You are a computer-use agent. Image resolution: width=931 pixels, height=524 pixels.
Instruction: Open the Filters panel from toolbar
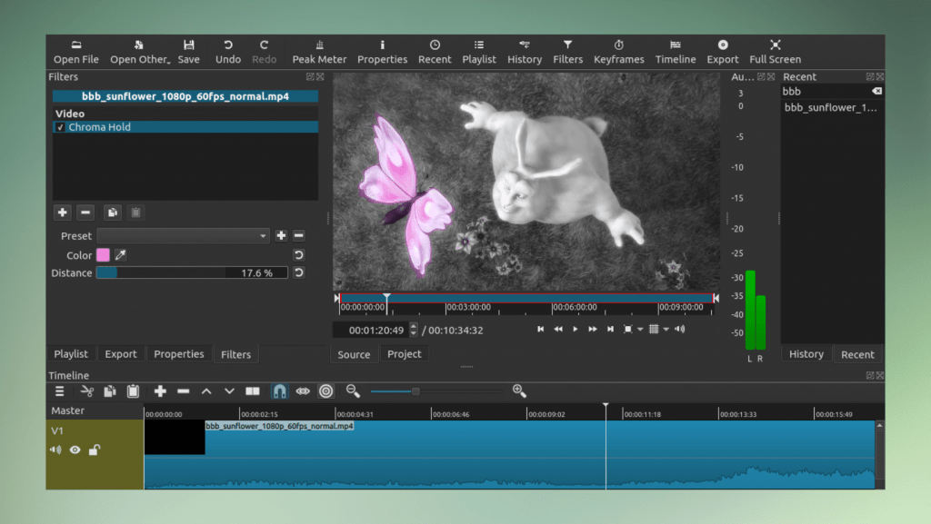567,52
